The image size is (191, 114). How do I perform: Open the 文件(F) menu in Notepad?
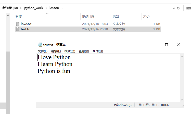click(x=42, y=51)
